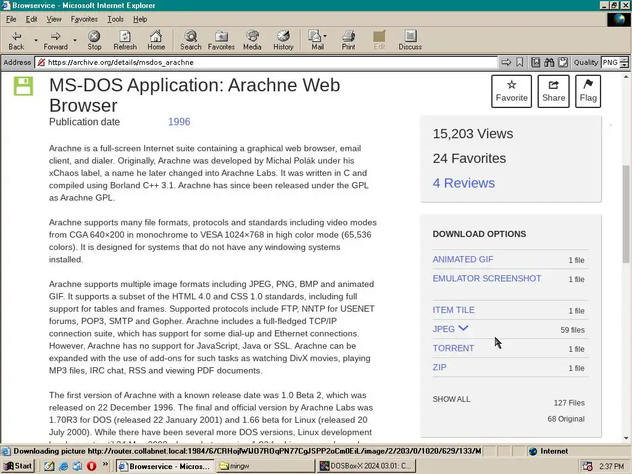This screenshot has height=474, width=632.
Task: Click the 15,203 Views text
Action: (x=473, y=134)
